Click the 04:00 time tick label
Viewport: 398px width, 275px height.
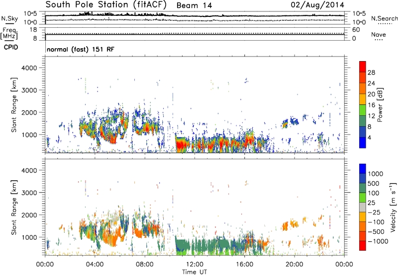95,265
